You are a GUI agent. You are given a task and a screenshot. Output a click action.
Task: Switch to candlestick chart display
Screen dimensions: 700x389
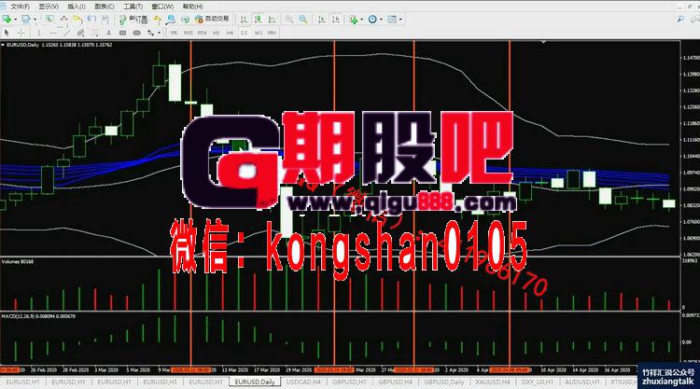tap(258, 20)
